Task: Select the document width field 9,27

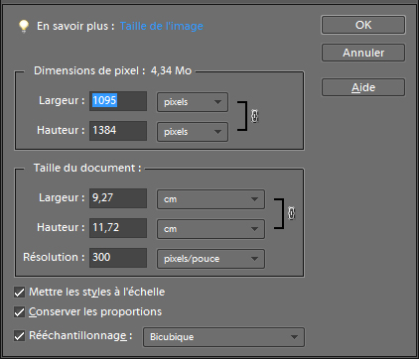Action: click(x=118, y=198)
